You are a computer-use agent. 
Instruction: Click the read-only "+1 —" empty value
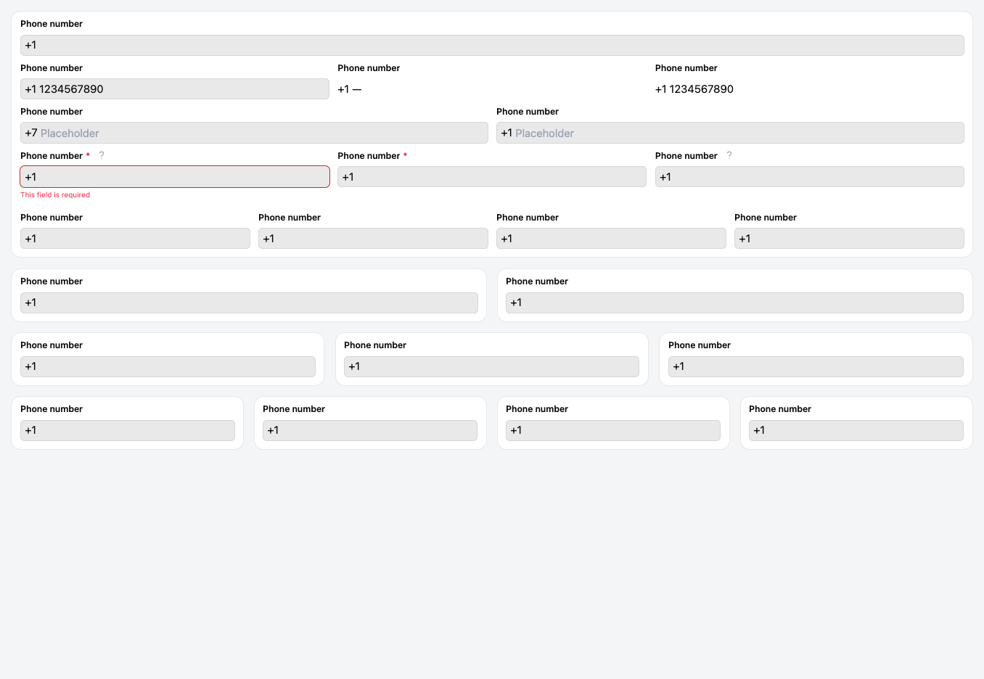[x=350, y=89]
